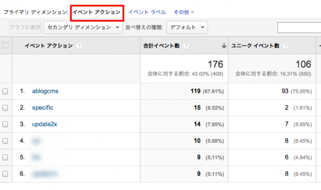Open the update2x event action link
Screen dimensions: 321x190
click(x=45, y=124)
